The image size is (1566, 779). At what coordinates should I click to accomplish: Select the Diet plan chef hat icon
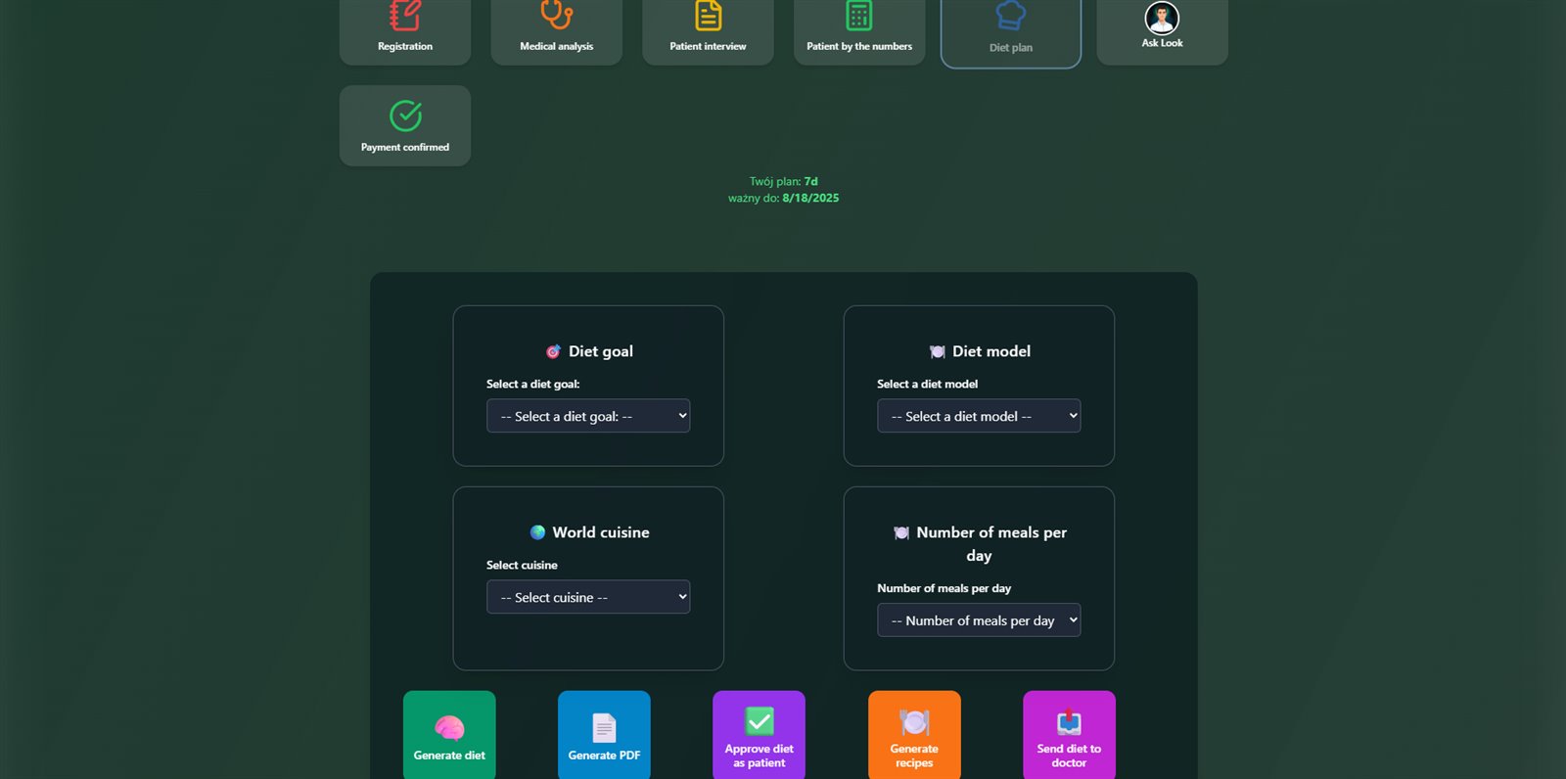click(x=1010, y=15)
